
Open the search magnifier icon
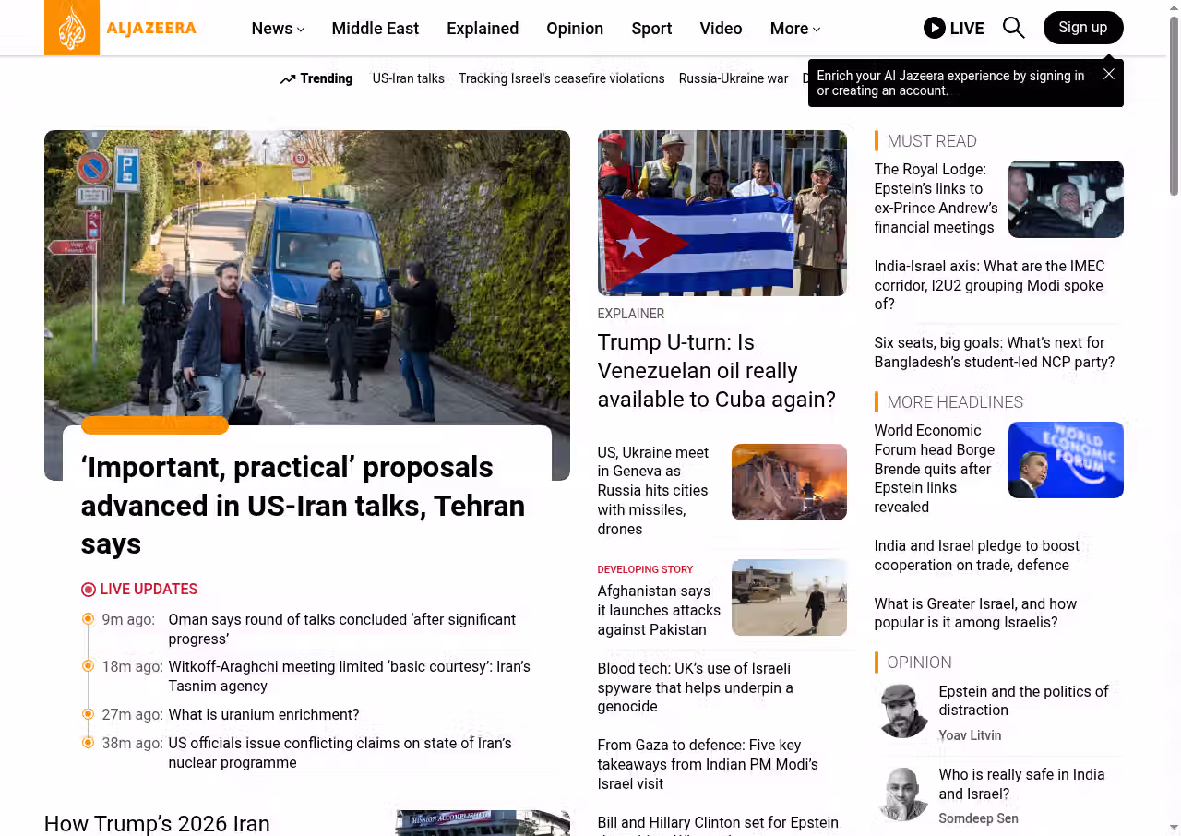[x=1013, y=28]
